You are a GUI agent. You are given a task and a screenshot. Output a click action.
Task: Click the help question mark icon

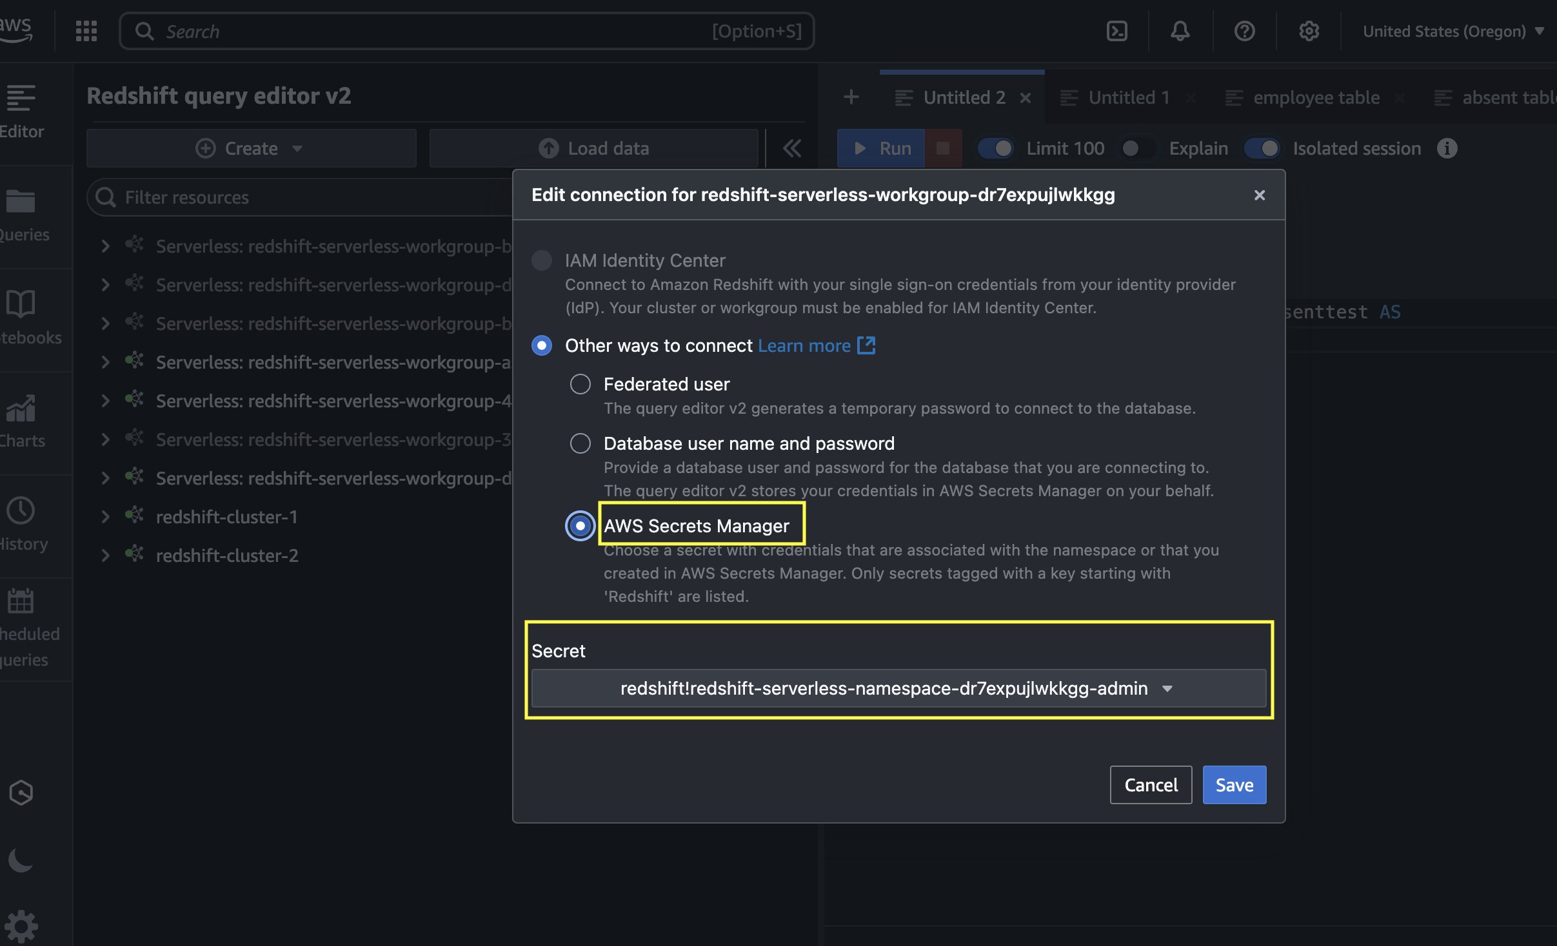click(1244, 31)
